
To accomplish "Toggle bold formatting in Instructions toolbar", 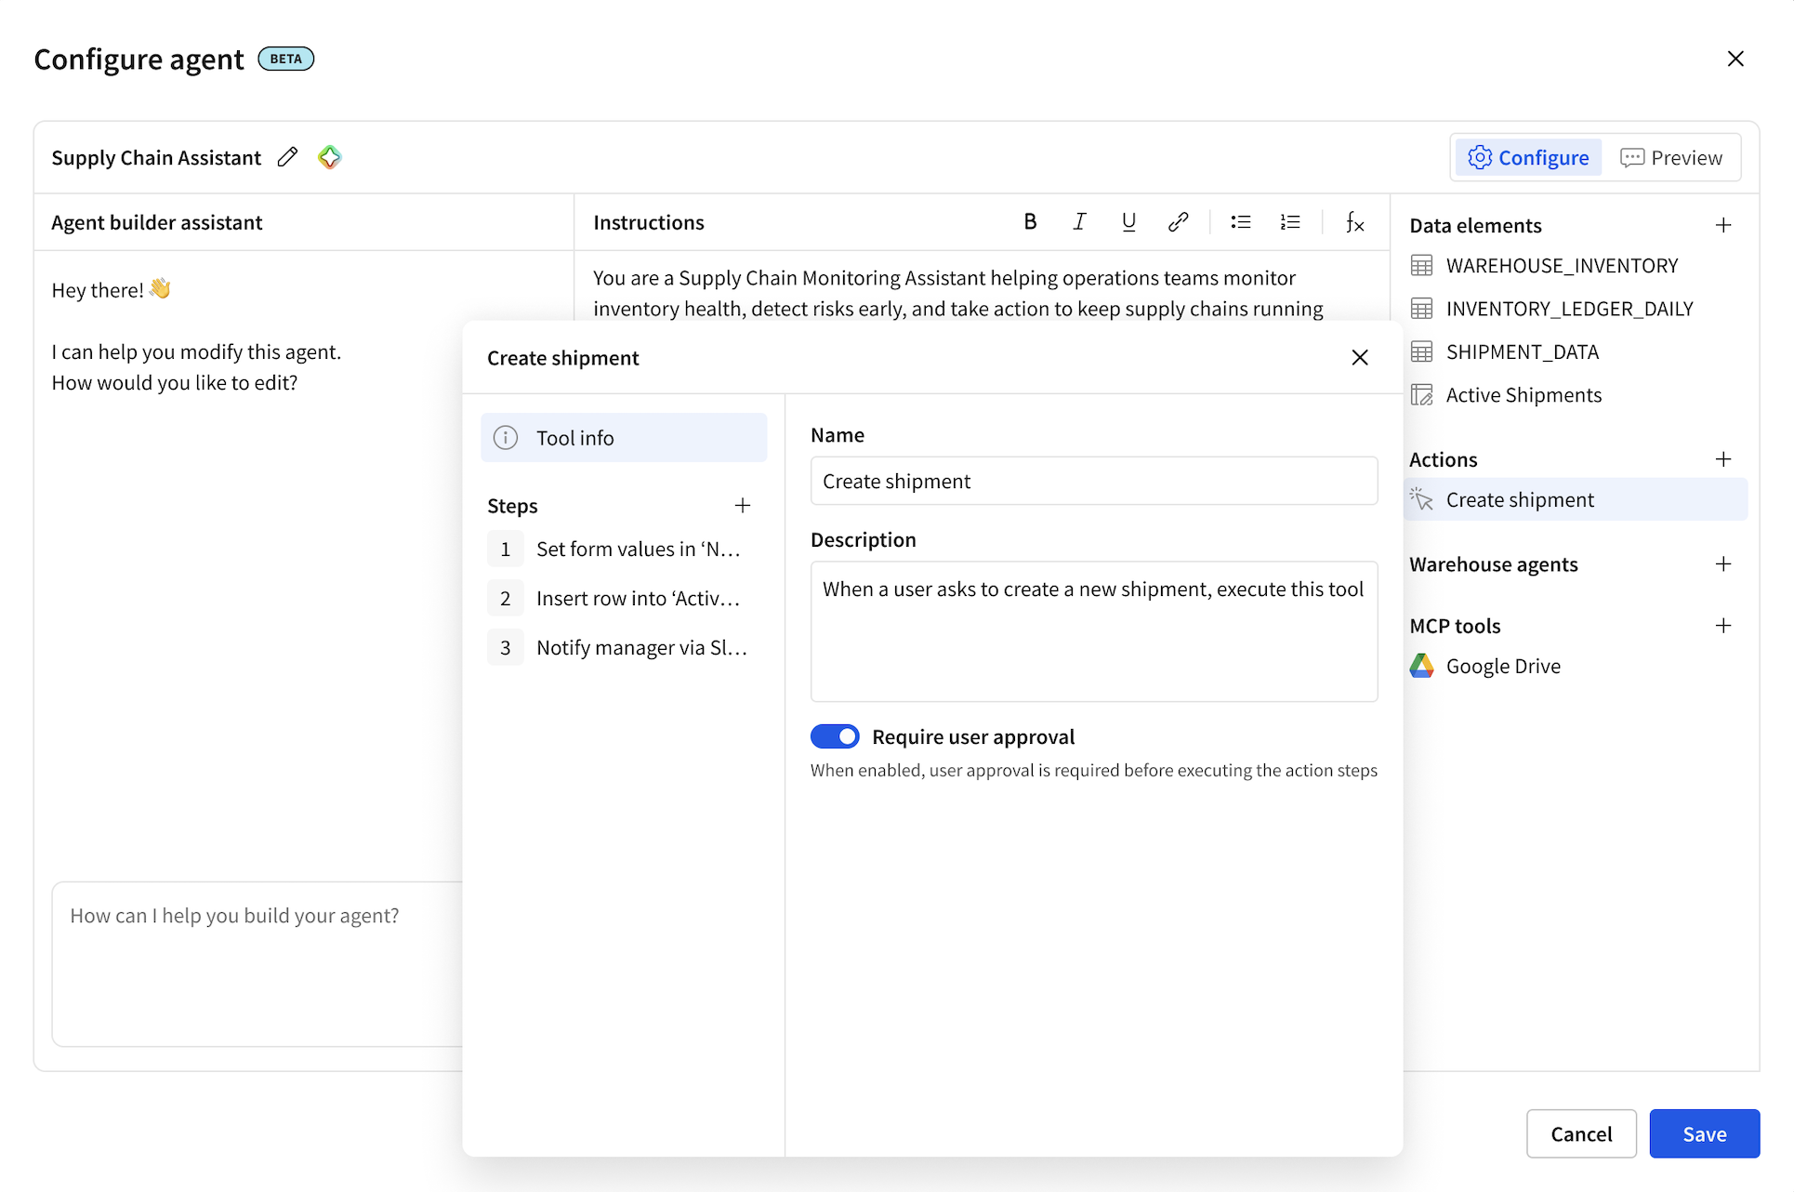I will pyautogui.click(x=1030, y=222).
